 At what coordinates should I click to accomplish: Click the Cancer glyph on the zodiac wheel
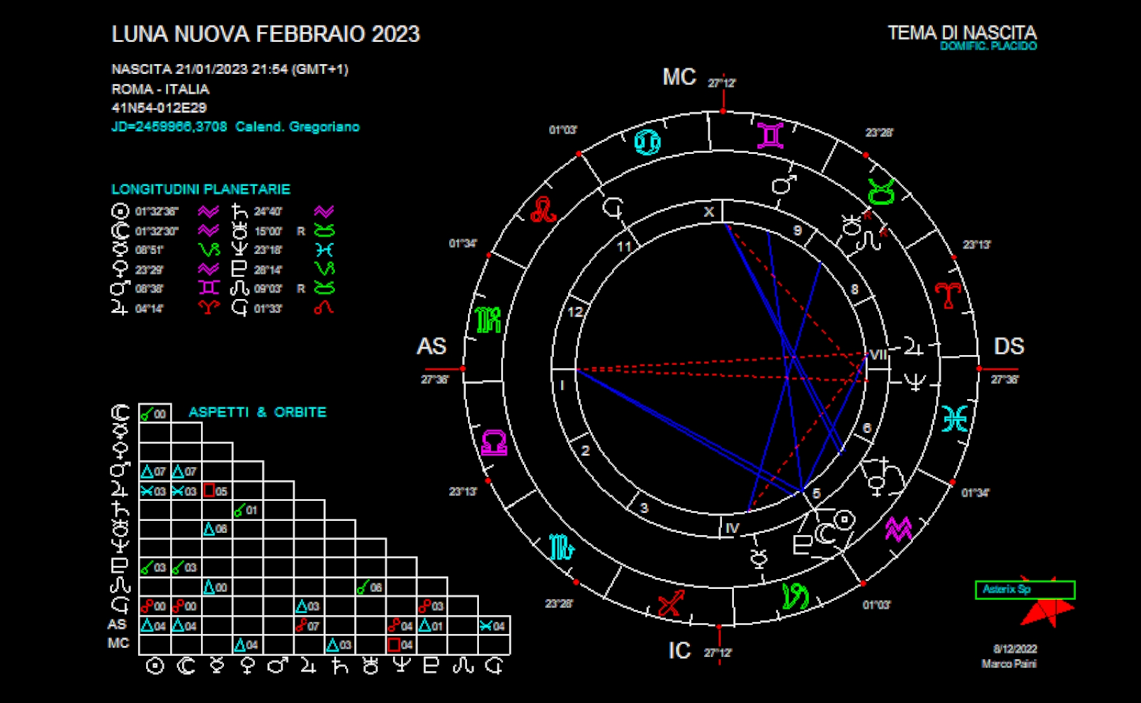coord(647,142)
